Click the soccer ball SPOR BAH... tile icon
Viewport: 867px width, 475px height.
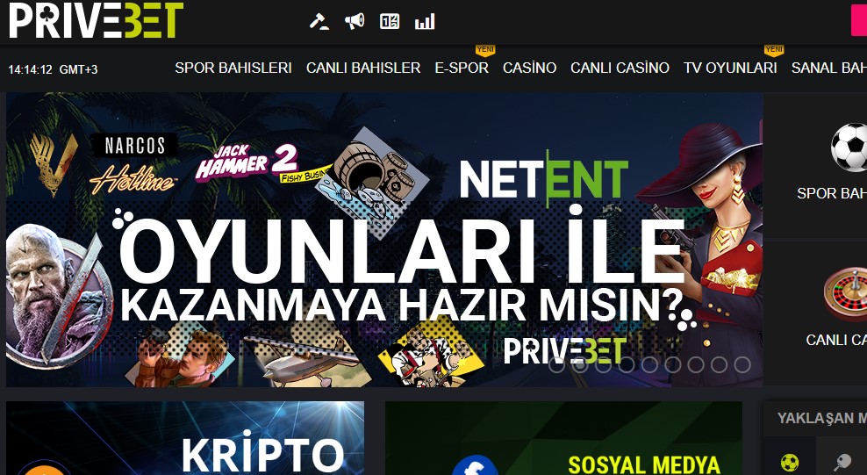pyautogui.click(x=849, y=148)
